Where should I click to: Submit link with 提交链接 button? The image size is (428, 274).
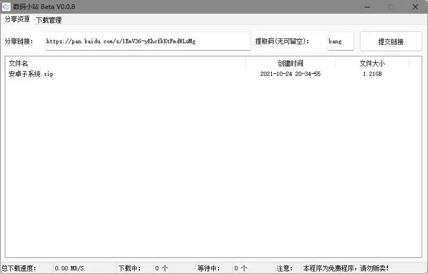click(x=391, y=42)
